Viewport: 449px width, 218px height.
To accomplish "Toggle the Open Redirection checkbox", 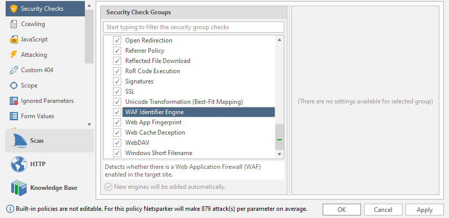I will click(117, 40).
